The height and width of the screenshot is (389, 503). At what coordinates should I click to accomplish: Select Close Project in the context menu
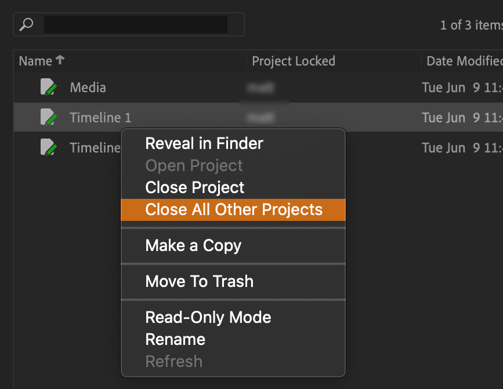[195, 187]
